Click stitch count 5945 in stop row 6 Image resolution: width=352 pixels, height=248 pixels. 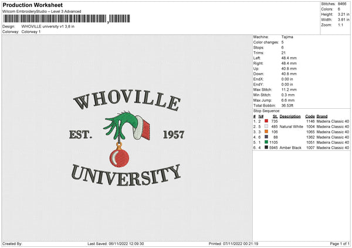click(x=273, y=148)
